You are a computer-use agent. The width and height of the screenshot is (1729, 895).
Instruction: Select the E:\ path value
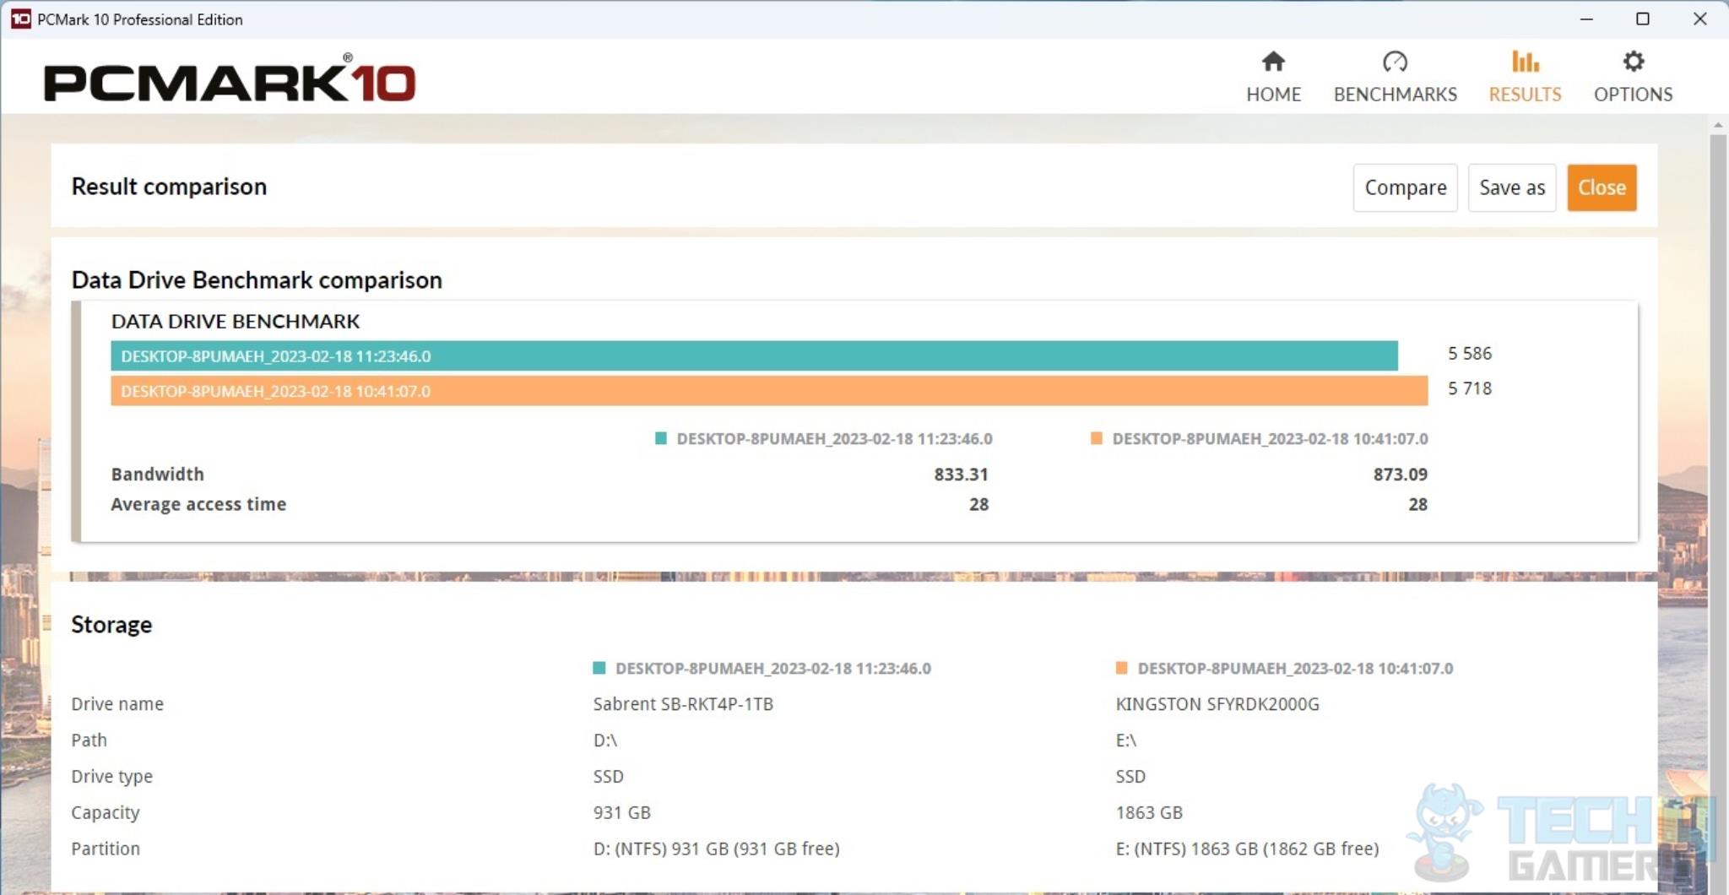pos(1126,740)
